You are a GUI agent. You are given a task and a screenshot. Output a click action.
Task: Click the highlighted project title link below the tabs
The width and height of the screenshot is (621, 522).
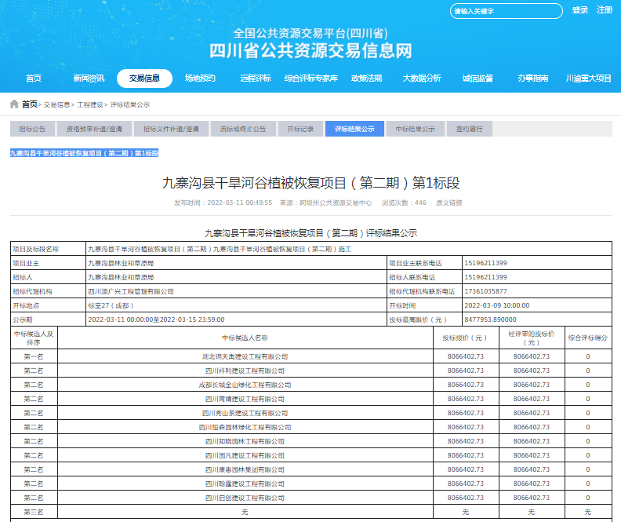pos(84,153)
